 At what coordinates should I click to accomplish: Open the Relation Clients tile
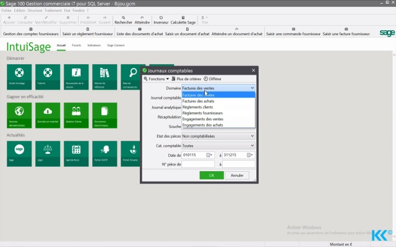tap(75, 115)
